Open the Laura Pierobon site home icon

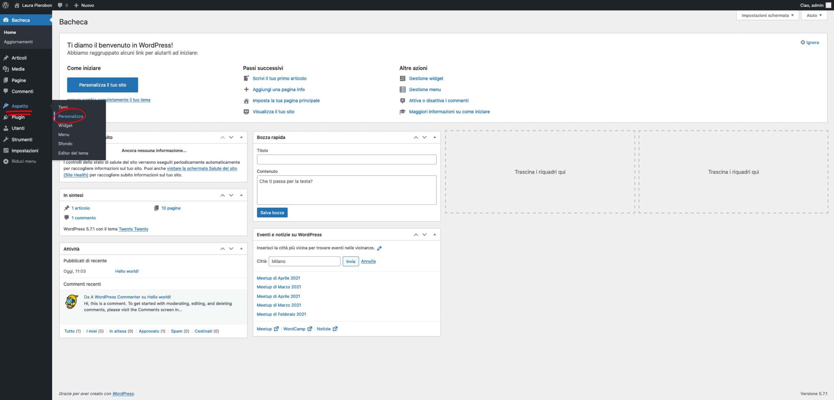[17, 5]
